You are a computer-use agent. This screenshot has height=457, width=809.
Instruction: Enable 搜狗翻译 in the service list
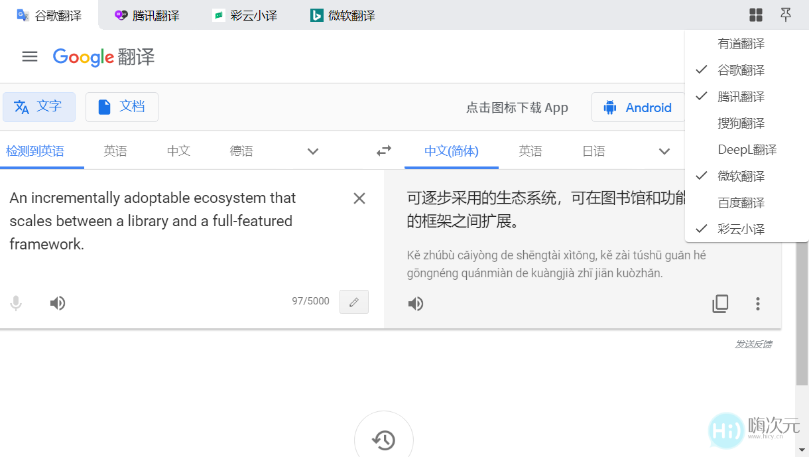click(741, 123)
